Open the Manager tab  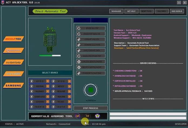click(x=116, y=11)
